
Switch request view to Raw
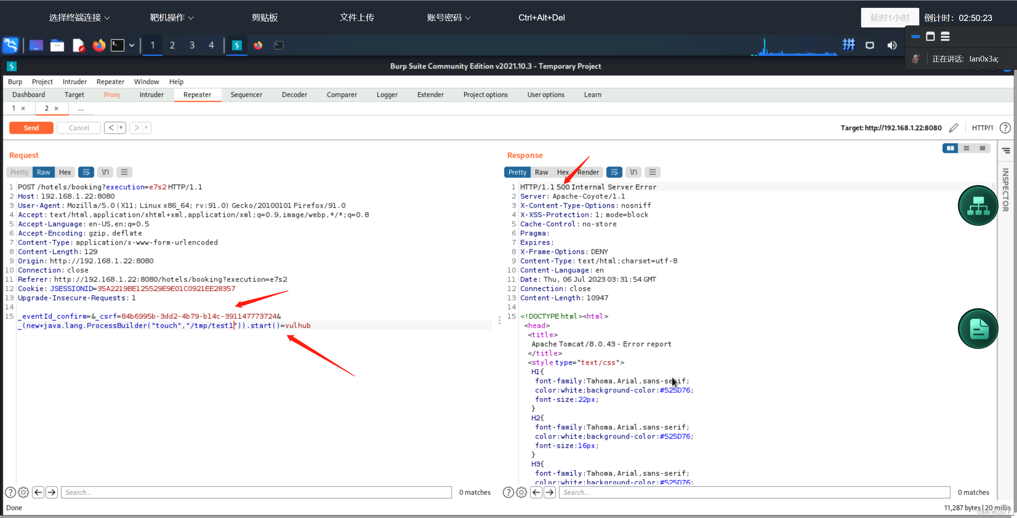[x=44, y=172]
